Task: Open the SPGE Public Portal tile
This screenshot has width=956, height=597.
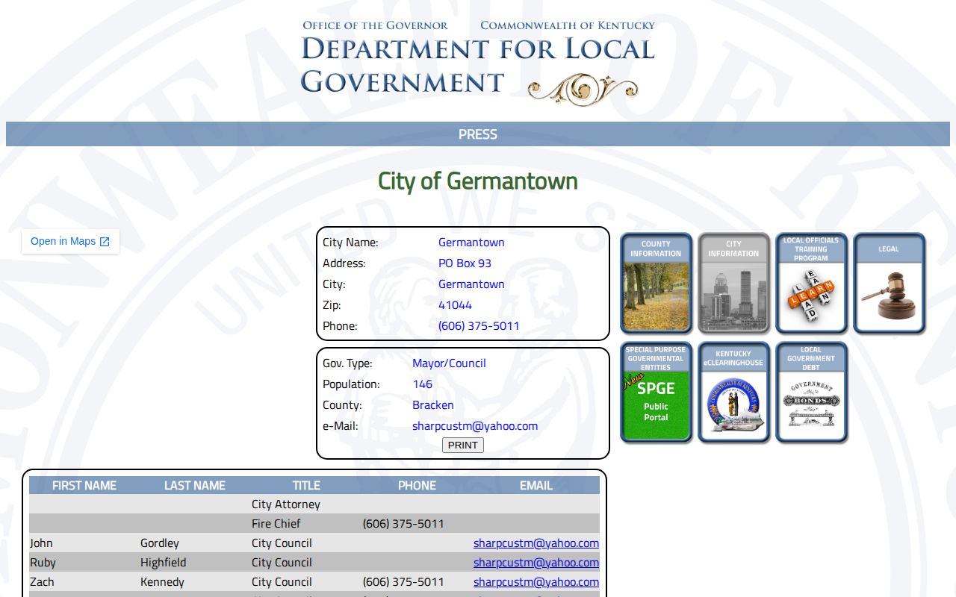Action: (x=656, y=393)
